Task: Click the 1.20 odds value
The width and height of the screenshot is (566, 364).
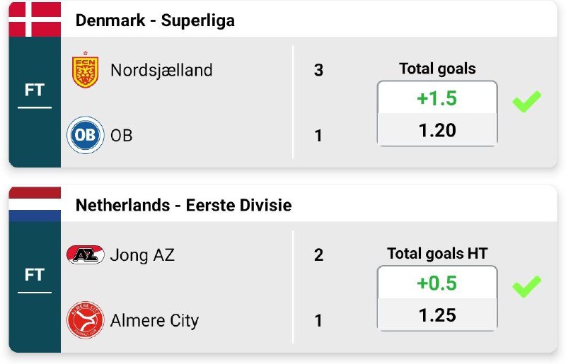Action: [x=437, y=130]
